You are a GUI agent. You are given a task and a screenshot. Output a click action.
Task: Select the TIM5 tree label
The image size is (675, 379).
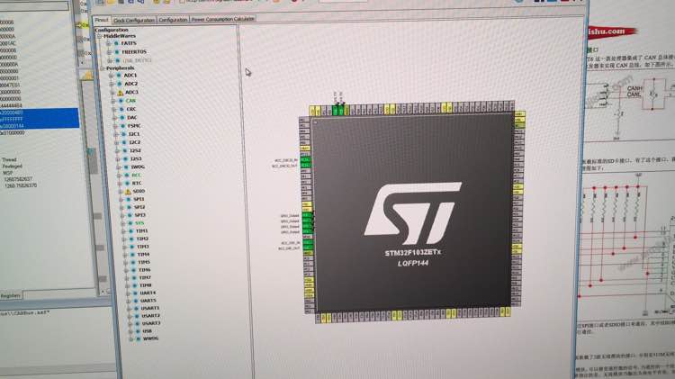(144, 262)
